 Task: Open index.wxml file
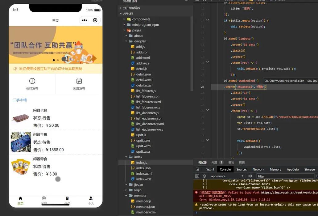point(144,174)
